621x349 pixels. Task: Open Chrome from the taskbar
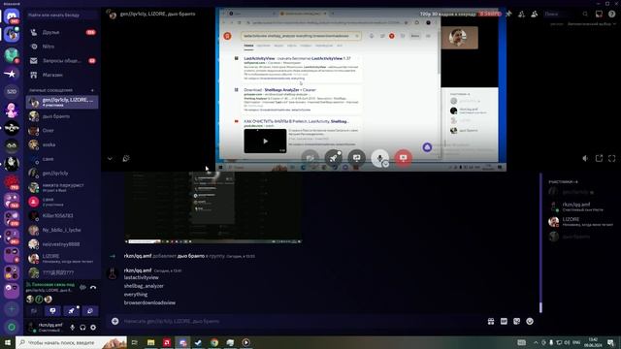(214, 342)
